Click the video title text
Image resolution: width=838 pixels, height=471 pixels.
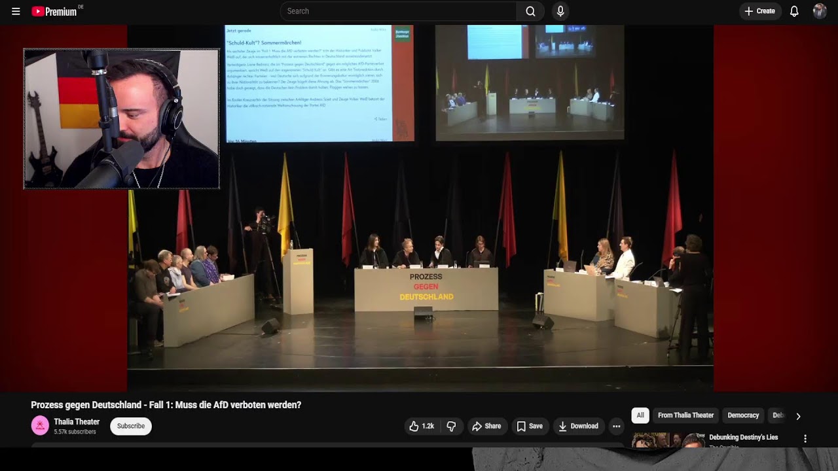coord(166,405)
